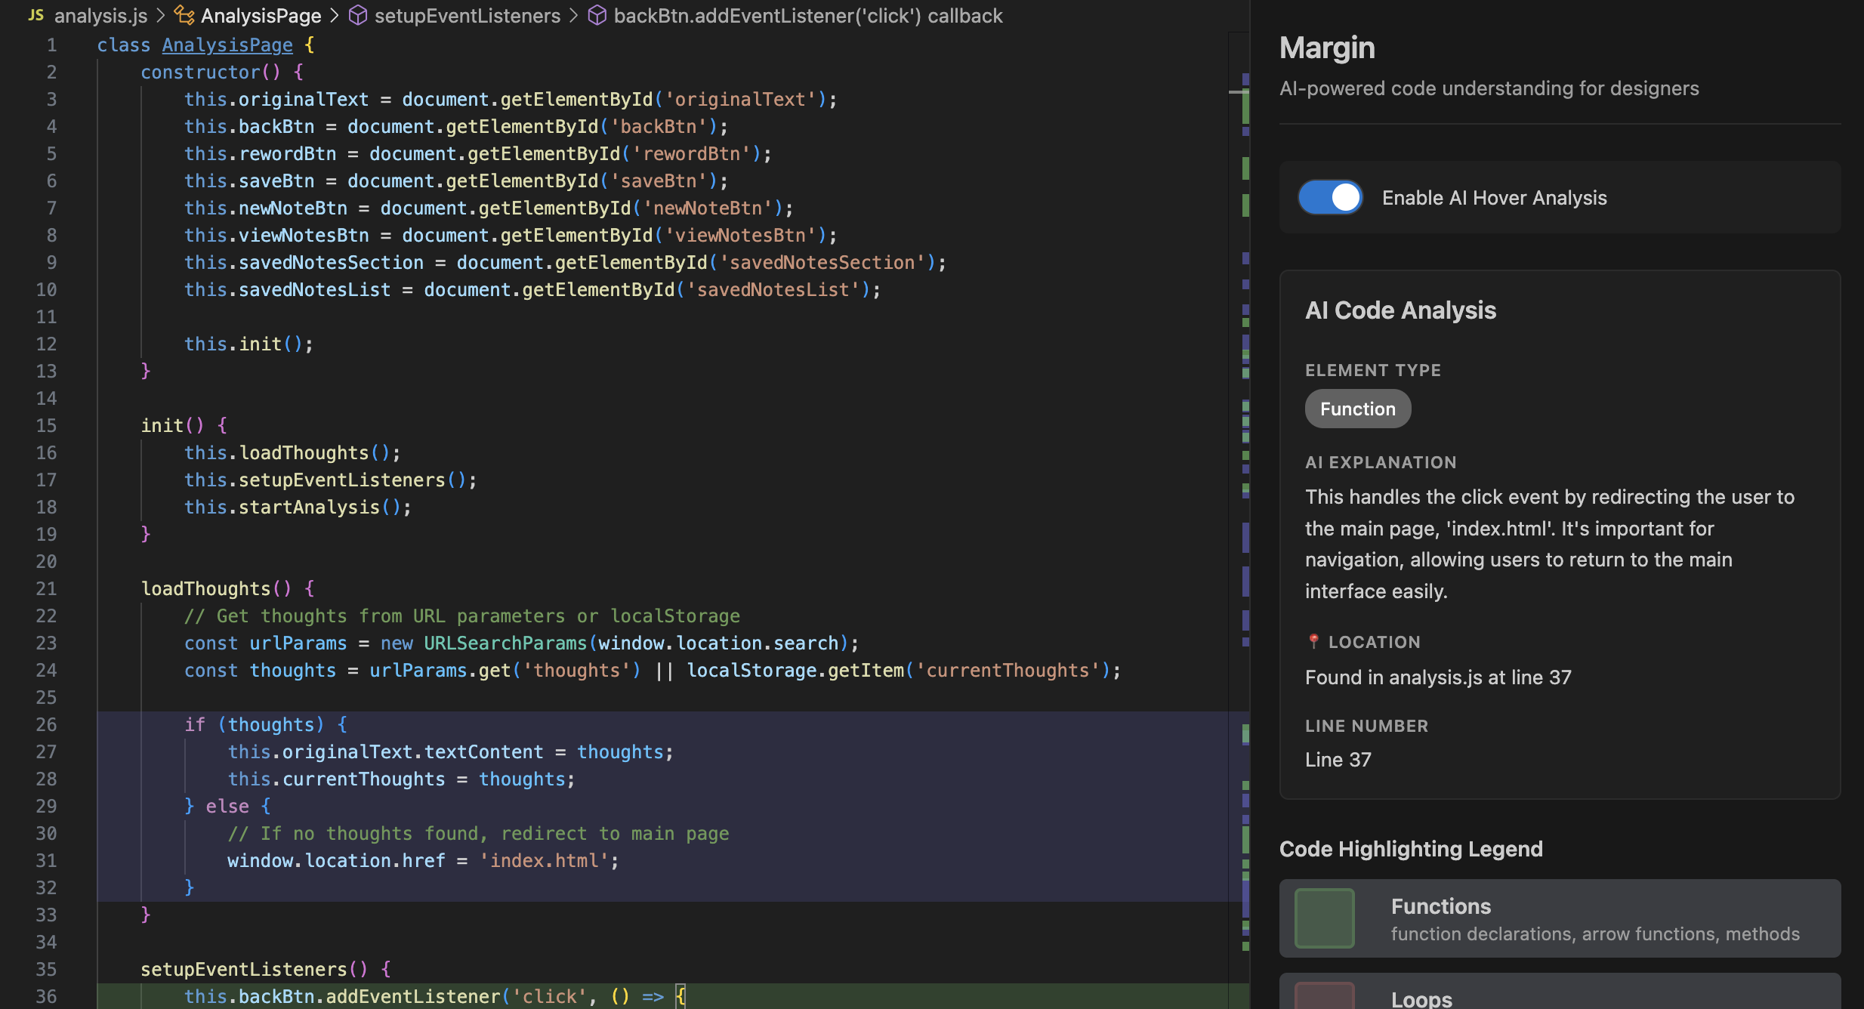Click the cube icon before backBtn callback breadcrumb
Screen dimensions: 1864x1009
tap(597, 15)
